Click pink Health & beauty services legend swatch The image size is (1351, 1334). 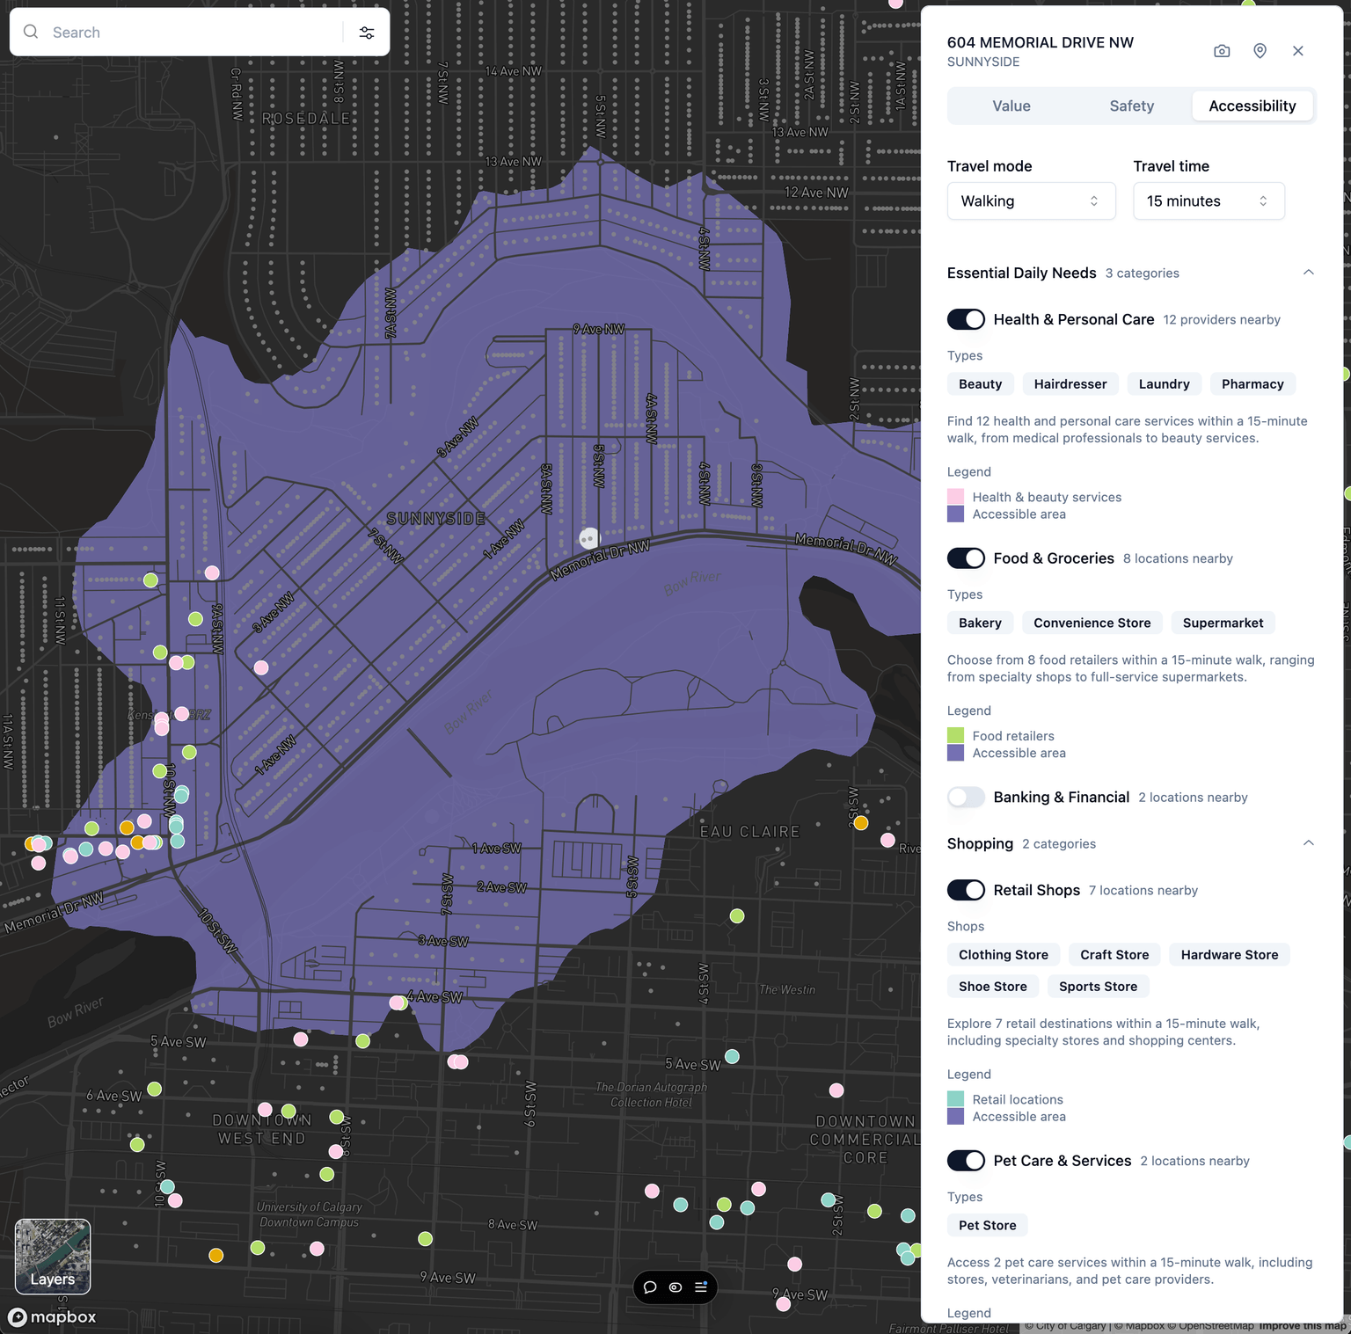[x=955, y=497]
